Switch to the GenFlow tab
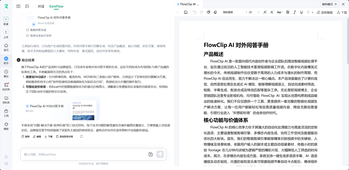Viewport: 349px width, 170px height. point(56,6)
